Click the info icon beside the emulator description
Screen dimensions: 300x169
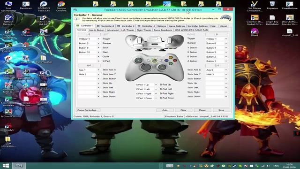tap(77, 19)
